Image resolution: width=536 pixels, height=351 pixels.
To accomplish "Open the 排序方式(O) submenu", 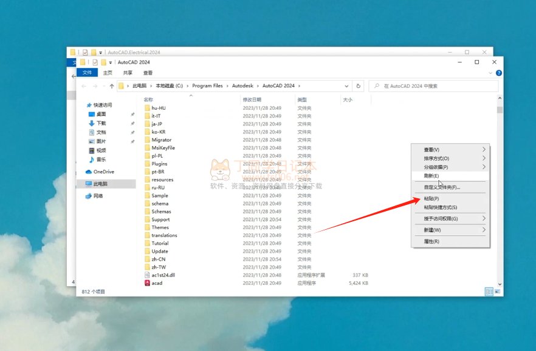I will (x=450, y=158).
